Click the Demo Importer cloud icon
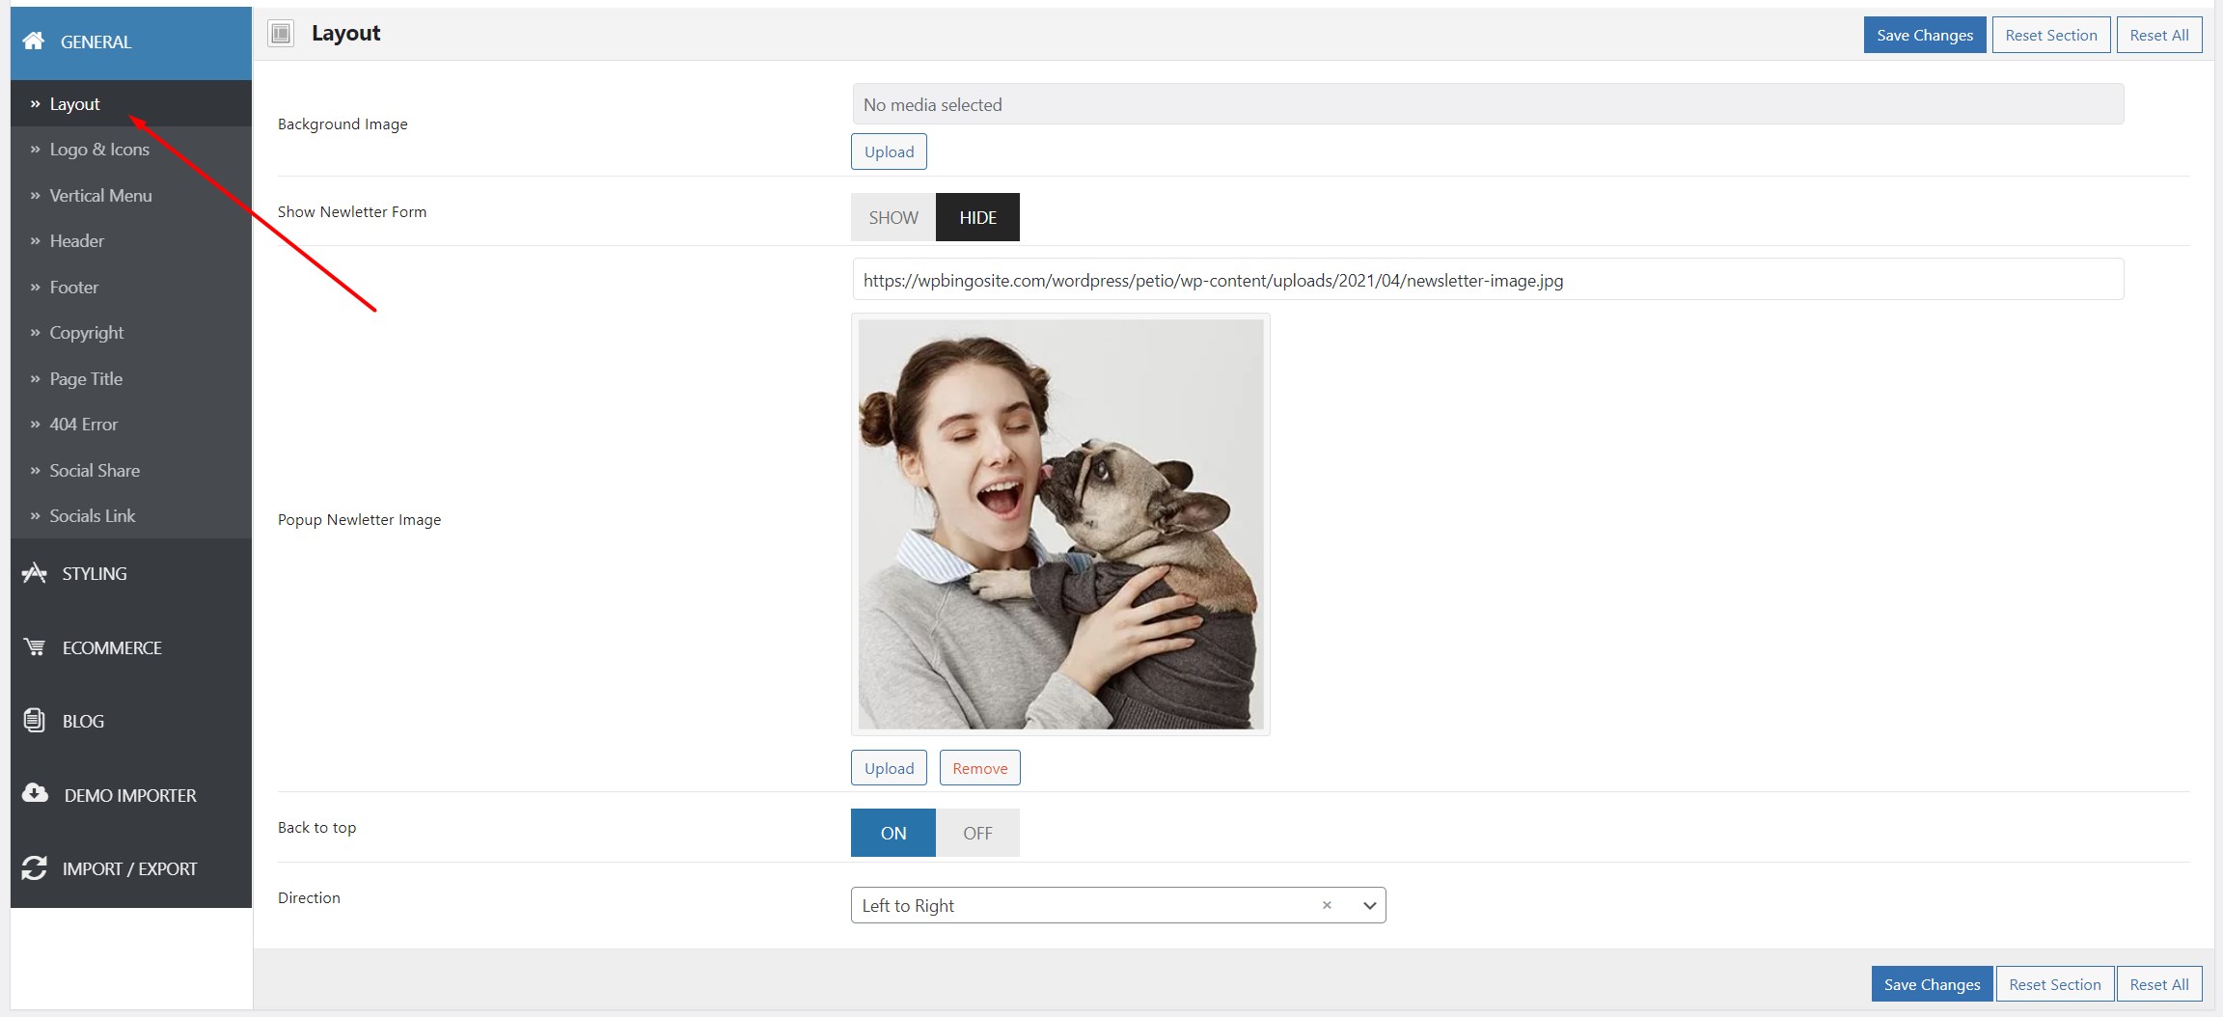Image resolution: width=2223 pixels, height=1017 pixels. [x=35, y=793]
